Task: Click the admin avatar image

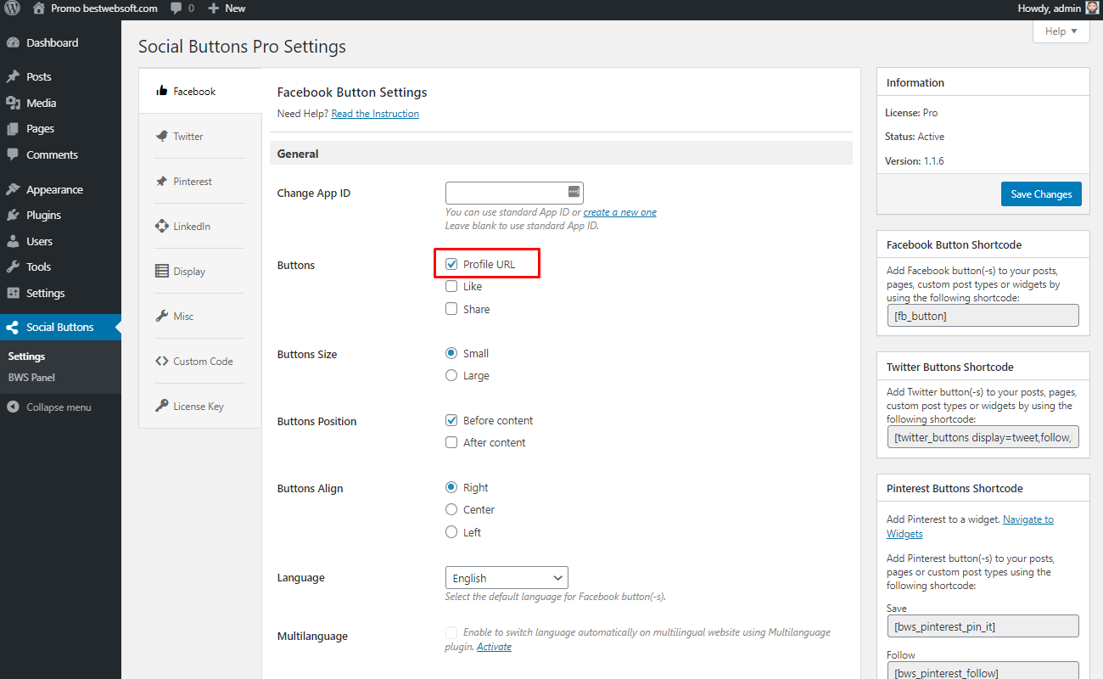Action: 1092,8
